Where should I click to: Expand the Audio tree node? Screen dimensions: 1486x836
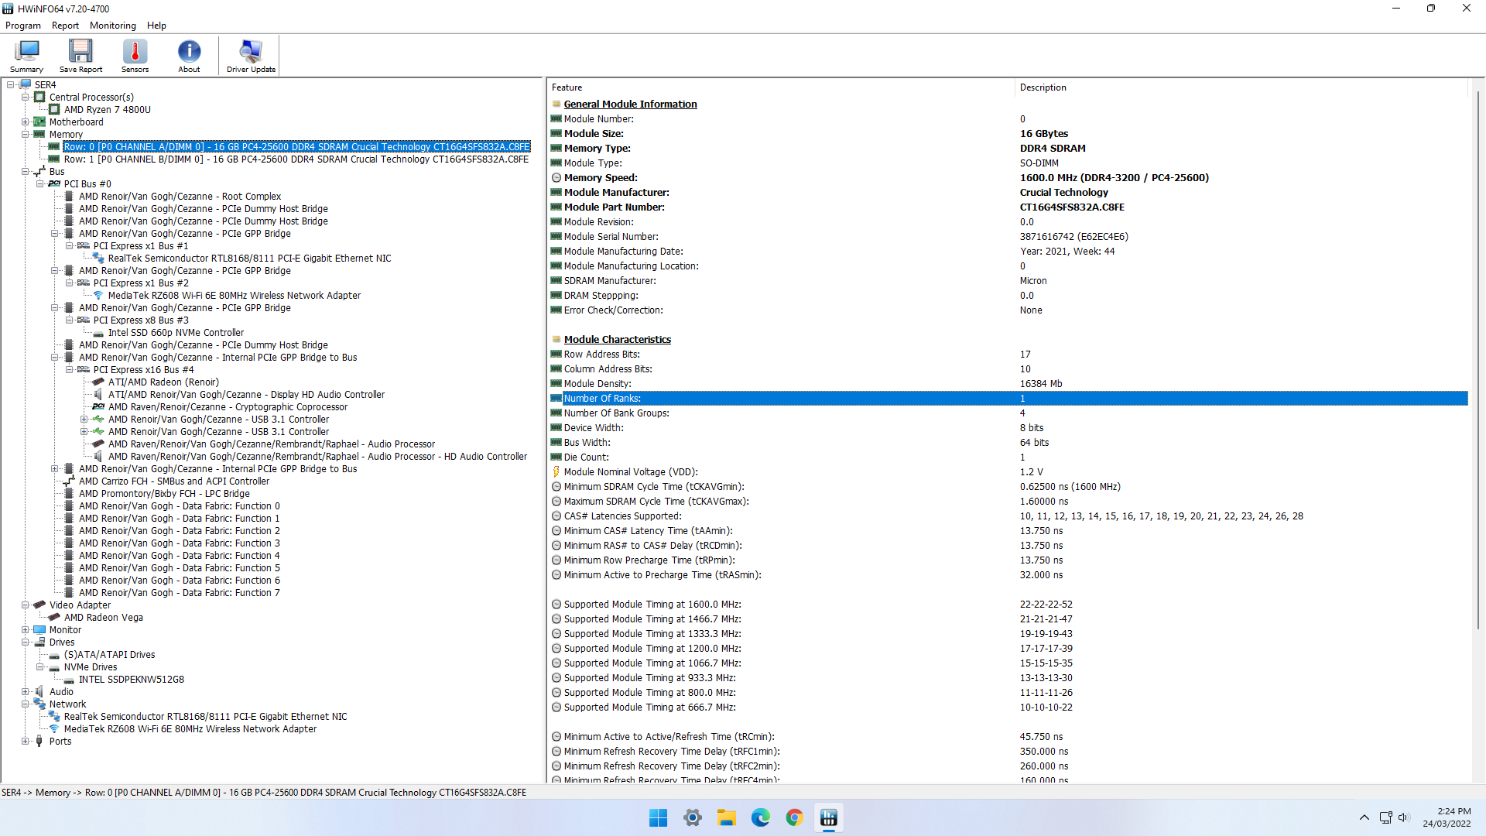click(26, 692)
